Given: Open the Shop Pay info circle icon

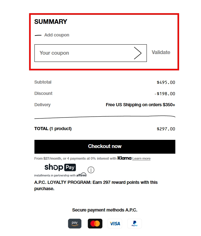Looking at the screenshot, I should 91,170.
